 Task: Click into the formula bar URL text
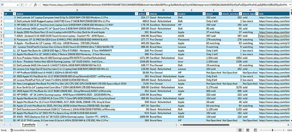pyautogui.click(x=165, y=5)
